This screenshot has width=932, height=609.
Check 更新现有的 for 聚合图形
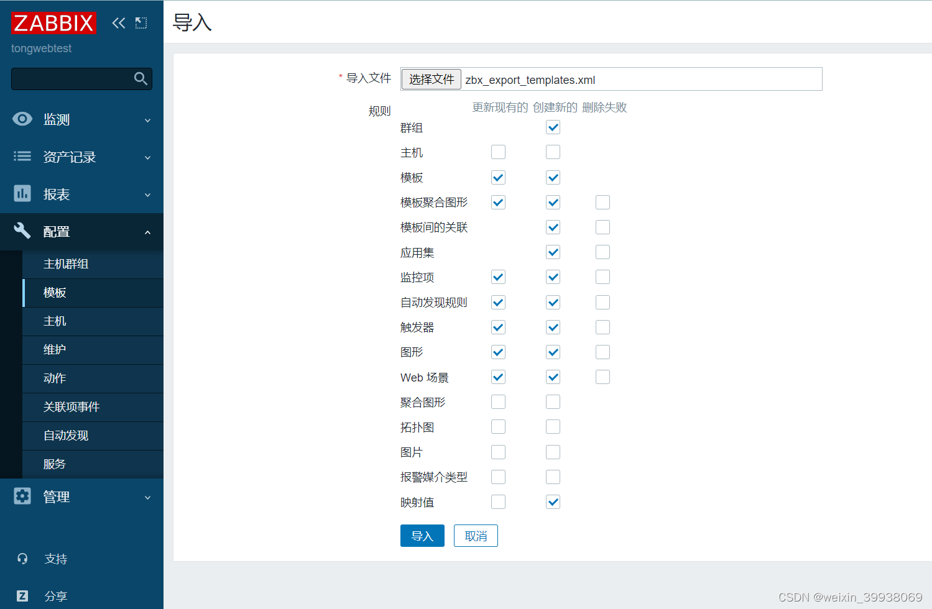(x=498, y=402)
